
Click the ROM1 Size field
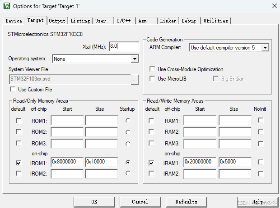click(x=102, y=120)
